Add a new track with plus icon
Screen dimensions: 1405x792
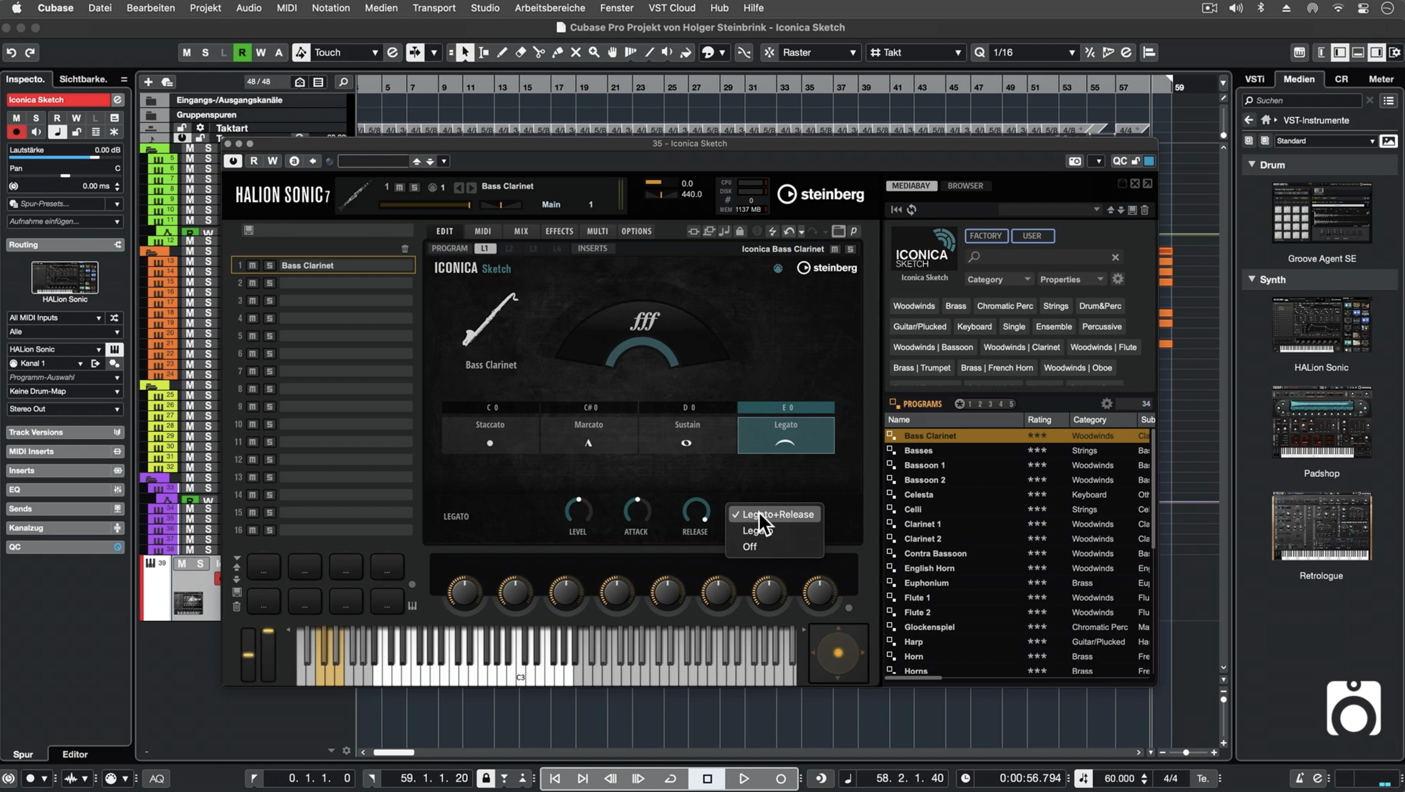(x=148, y=82)
